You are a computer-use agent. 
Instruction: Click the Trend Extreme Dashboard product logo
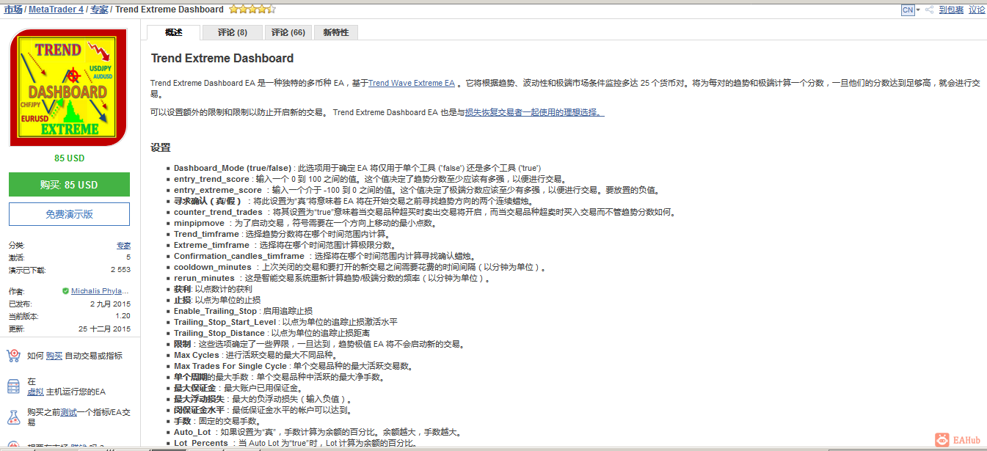click(69, 88)
